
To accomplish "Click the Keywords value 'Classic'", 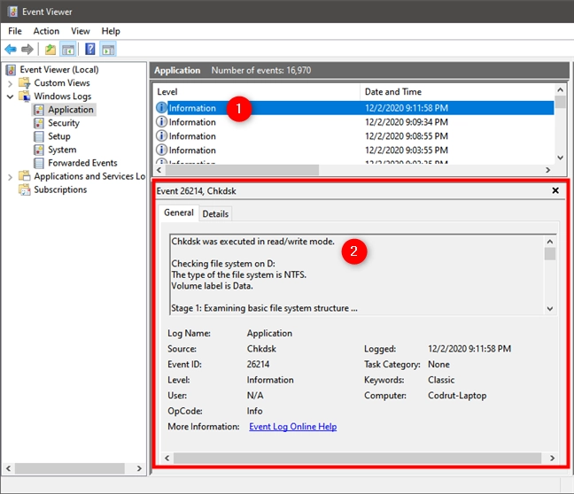I will click(x=441, y=380).
